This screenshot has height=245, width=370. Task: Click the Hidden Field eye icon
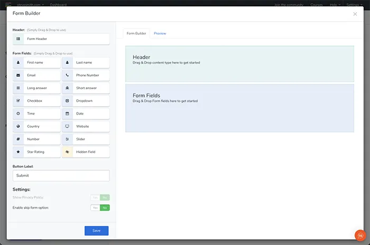67,152
